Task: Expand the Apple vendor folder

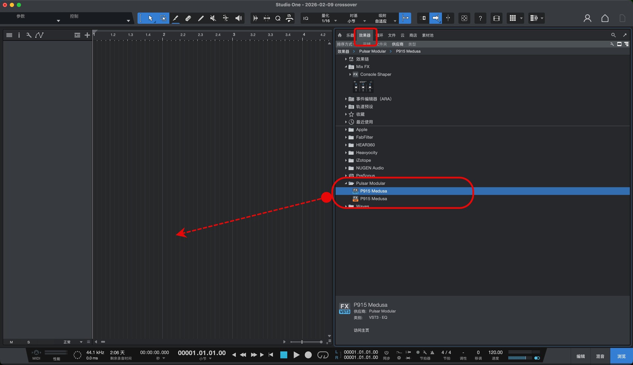Action: (346, 130)
